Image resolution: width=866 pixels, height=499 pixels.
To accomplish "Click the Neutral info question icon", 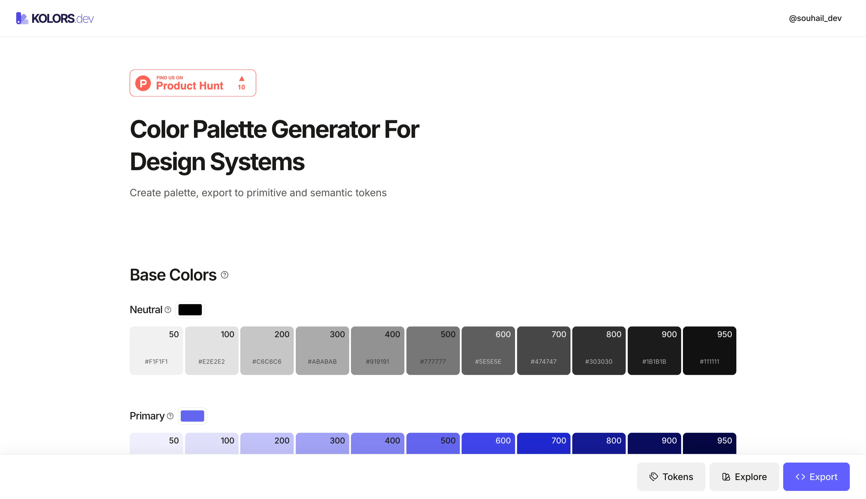I will [168, 310].
